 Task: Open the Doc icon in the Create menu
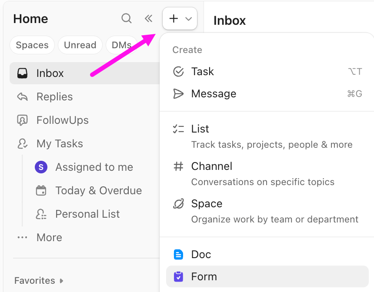coord(178,254)
